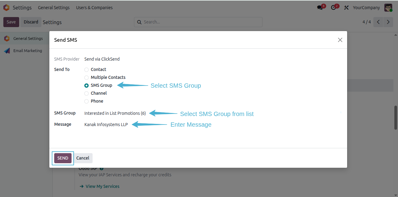Open the Odoo Settings app icon
This screenshot has width=398, height=197.
6,8
